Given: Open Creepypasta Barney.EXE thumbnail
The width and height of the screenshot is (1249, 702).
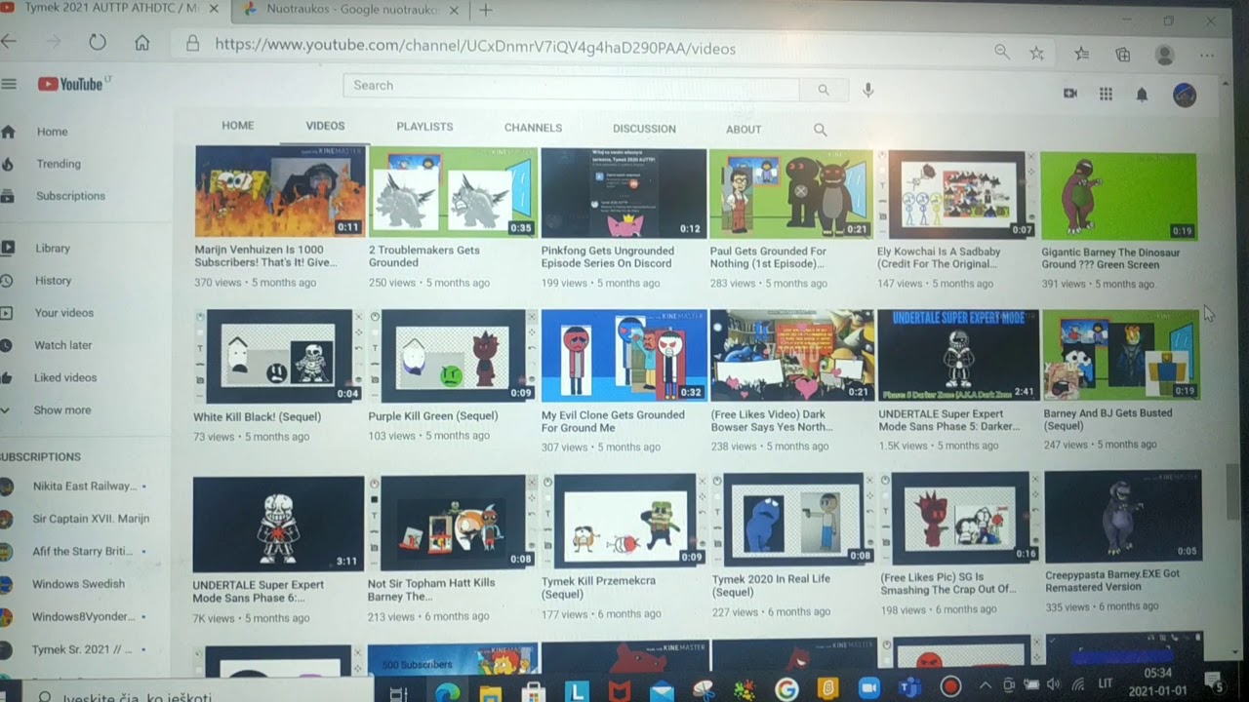Looking at the screenshot, I should tap(1123, 516).
